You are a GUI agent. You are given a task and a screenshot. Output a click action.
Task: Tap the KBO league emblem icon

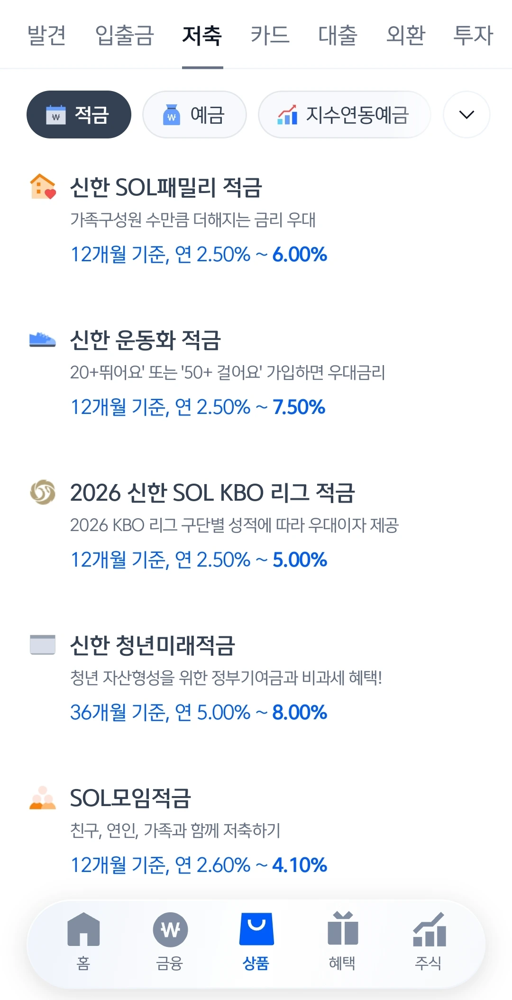43,492
